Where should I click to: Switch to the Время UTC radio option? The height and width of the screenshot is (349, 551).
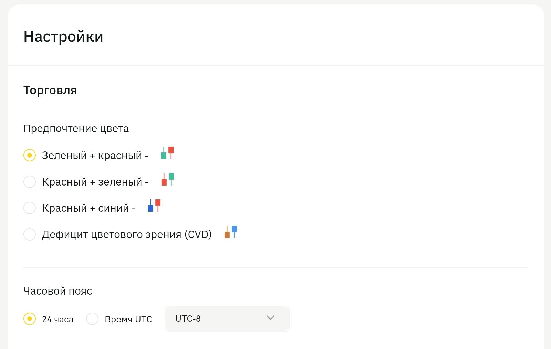(x=92, y=319)
